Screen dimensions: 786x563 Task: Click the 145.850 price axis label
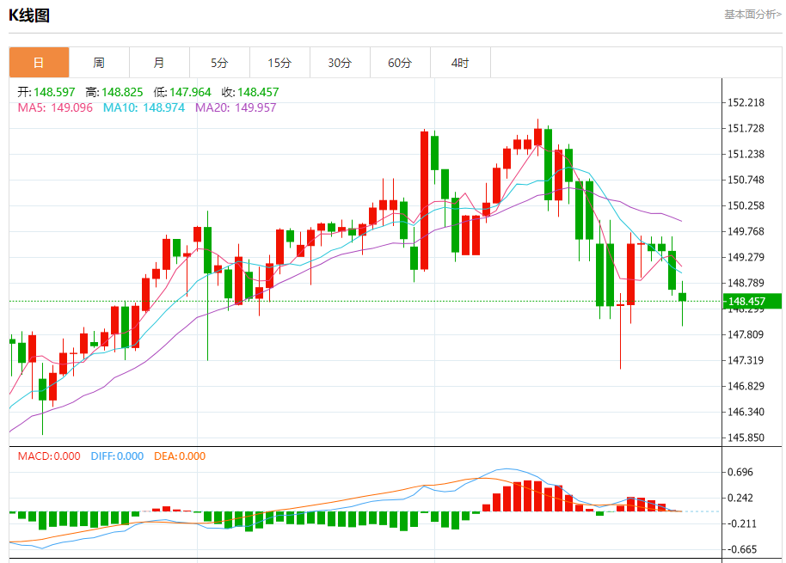point(746,438)
